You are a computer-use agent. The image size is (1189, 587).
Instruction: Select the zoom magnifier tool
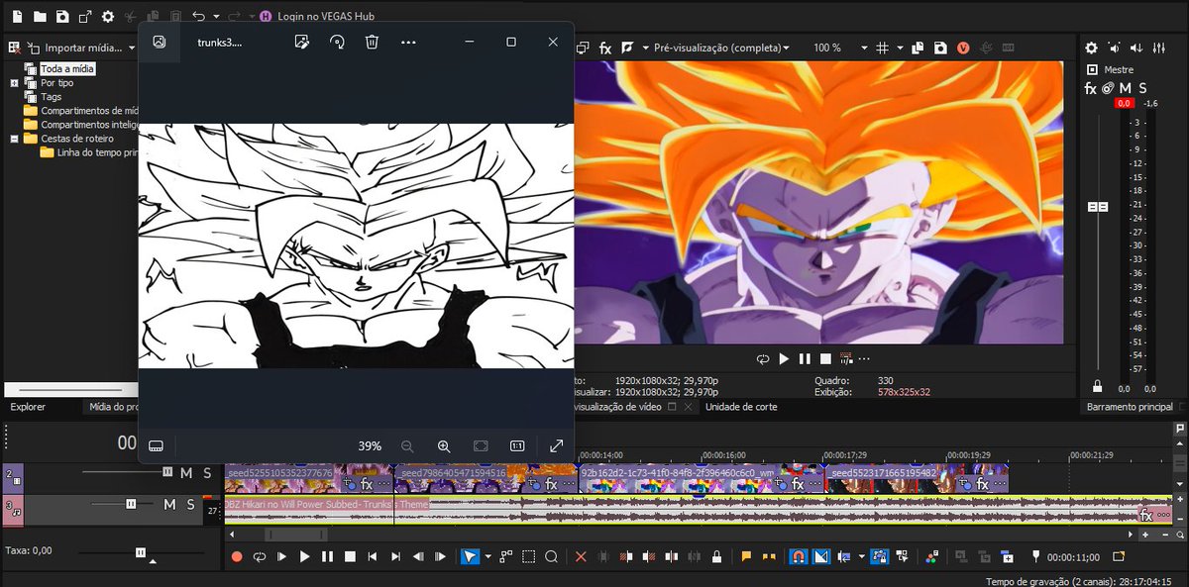pyautogui.click(x=552, y=557)
